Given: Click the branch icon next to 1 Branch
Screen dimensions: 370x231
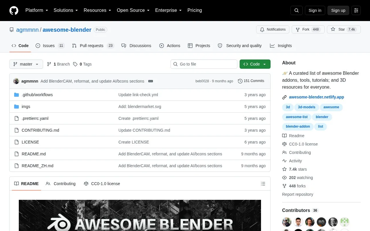Looking at the screenshot, I should pyautogui.click(x=49, y=64).
